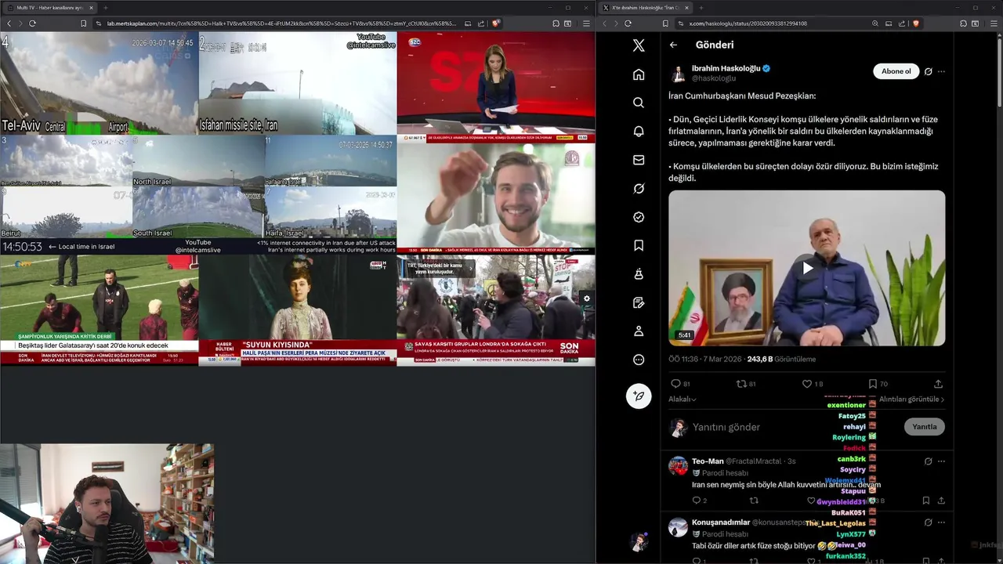The height and width of the screenshot is (564, 1003).
Task: Open İbrahim Haskoloğlu profile name
Action: 726,68
